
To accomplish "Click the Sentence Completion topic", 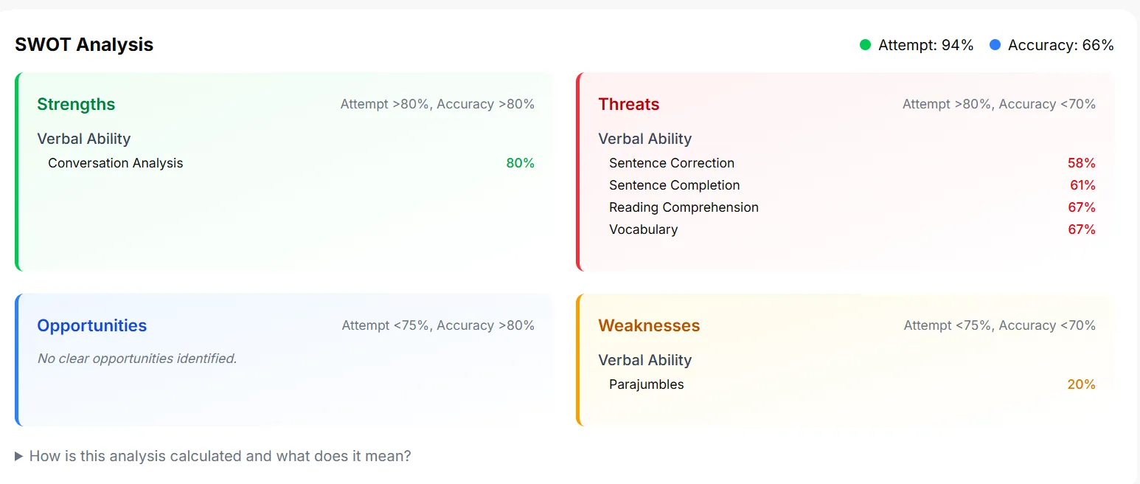I will point(675,185).
